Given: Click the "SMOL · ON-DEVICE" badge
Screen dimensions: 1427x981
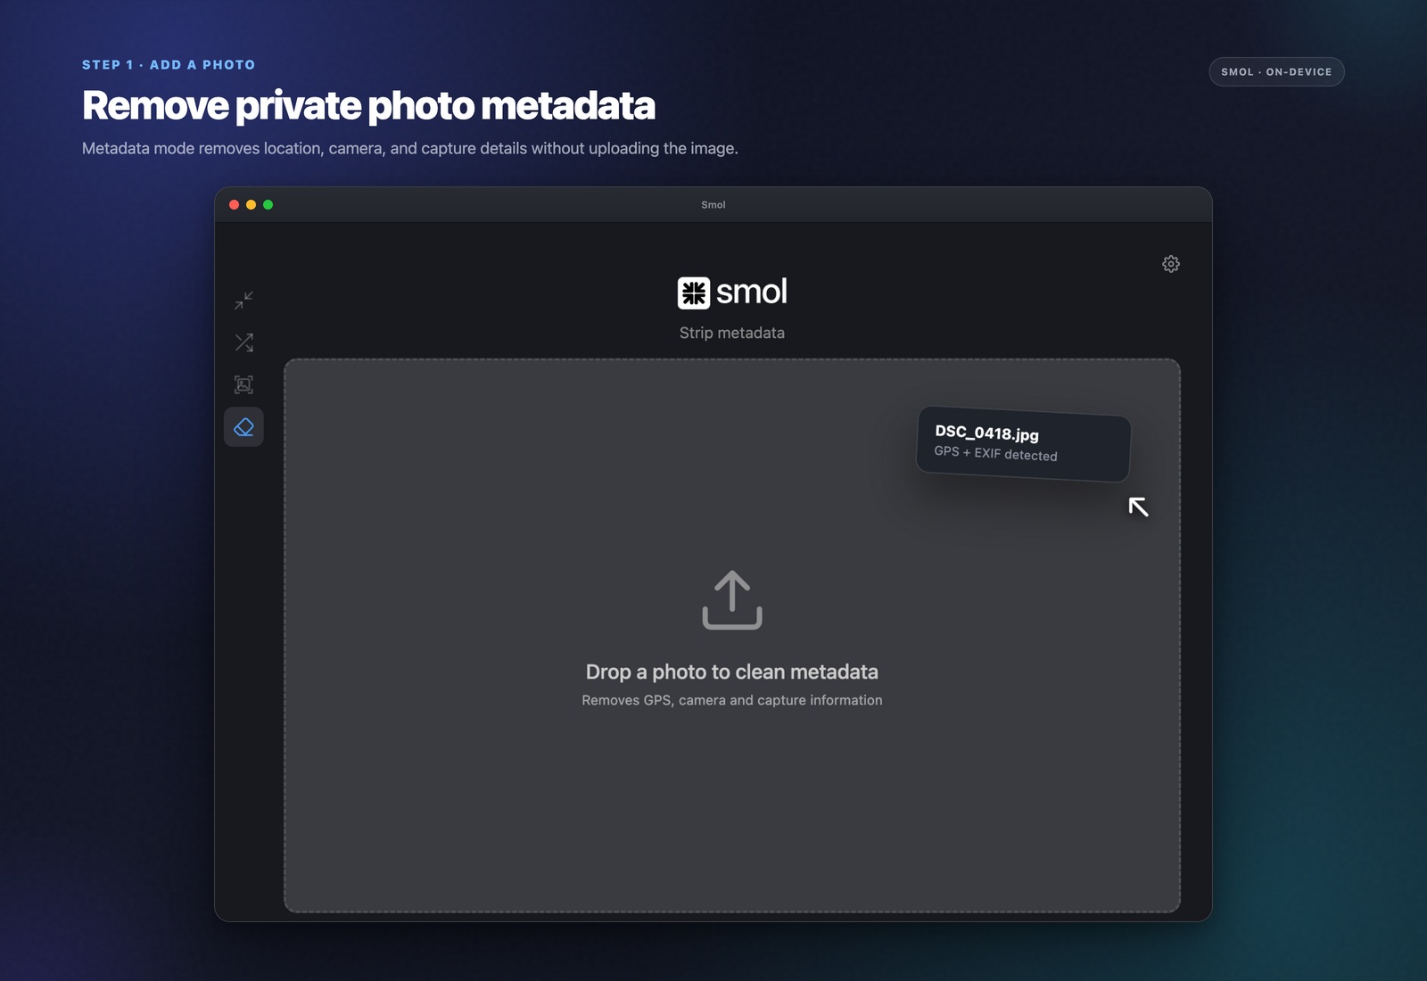Looking at the screenshot, I should pyautogui.click(x=1276, y=72).
